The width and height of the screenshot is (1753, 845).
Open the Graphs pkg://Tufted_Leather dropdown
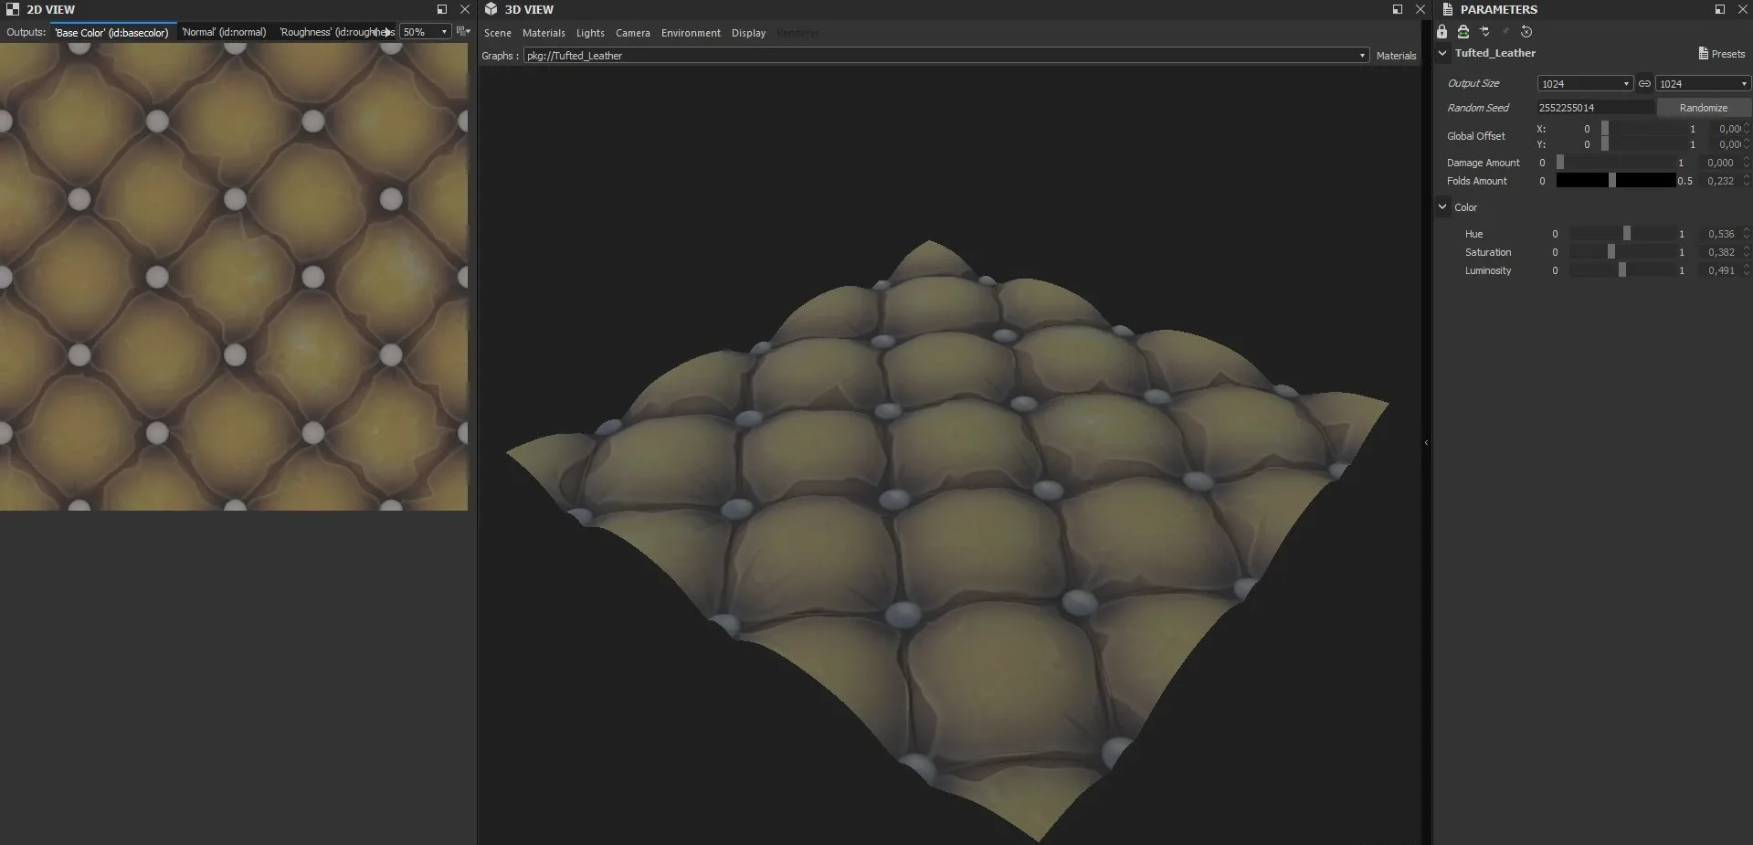tap(946, 56)
